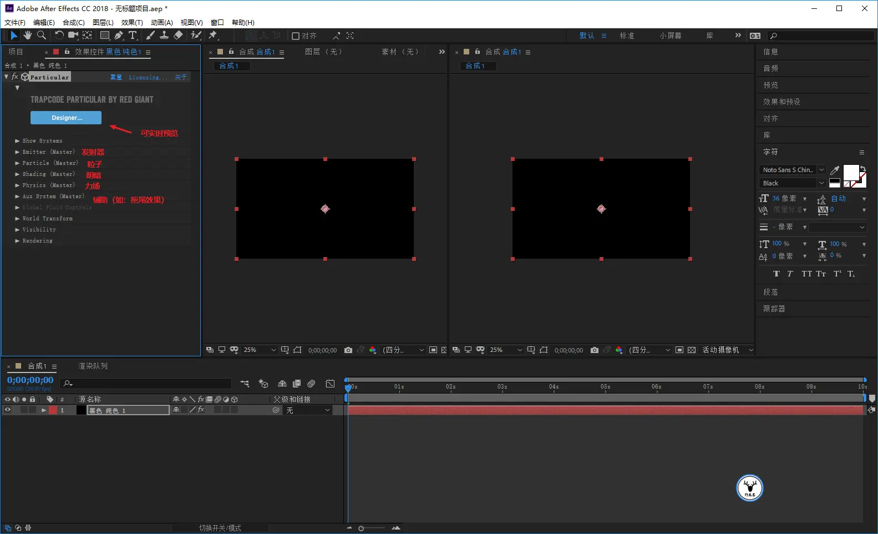Toggle visibility eye of 黑色 纯色 1 layer
The width and height of the screenshot is (878, 534).
(8, 410)
